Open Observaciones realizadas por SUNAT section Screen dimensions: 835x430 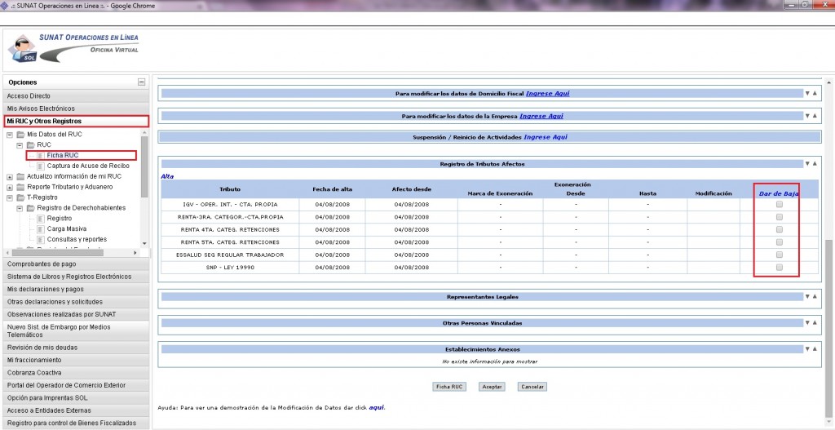coord(76,314)
